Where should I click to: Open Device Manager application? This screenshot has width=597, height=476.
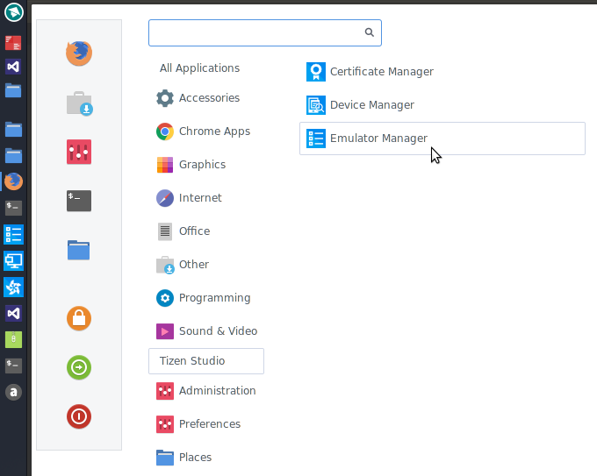tap(360, 105)
